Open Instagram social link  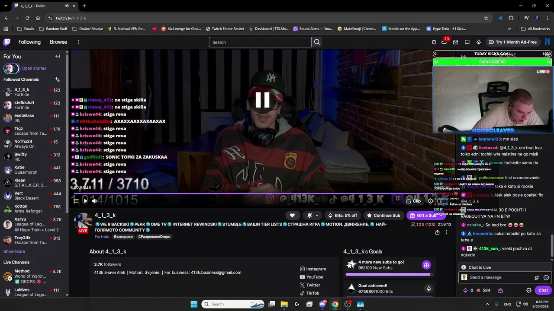tap(313, 269)
